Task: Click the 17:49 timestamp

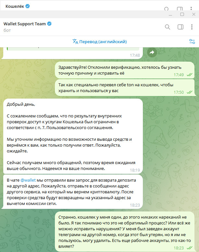Action: 179,75
